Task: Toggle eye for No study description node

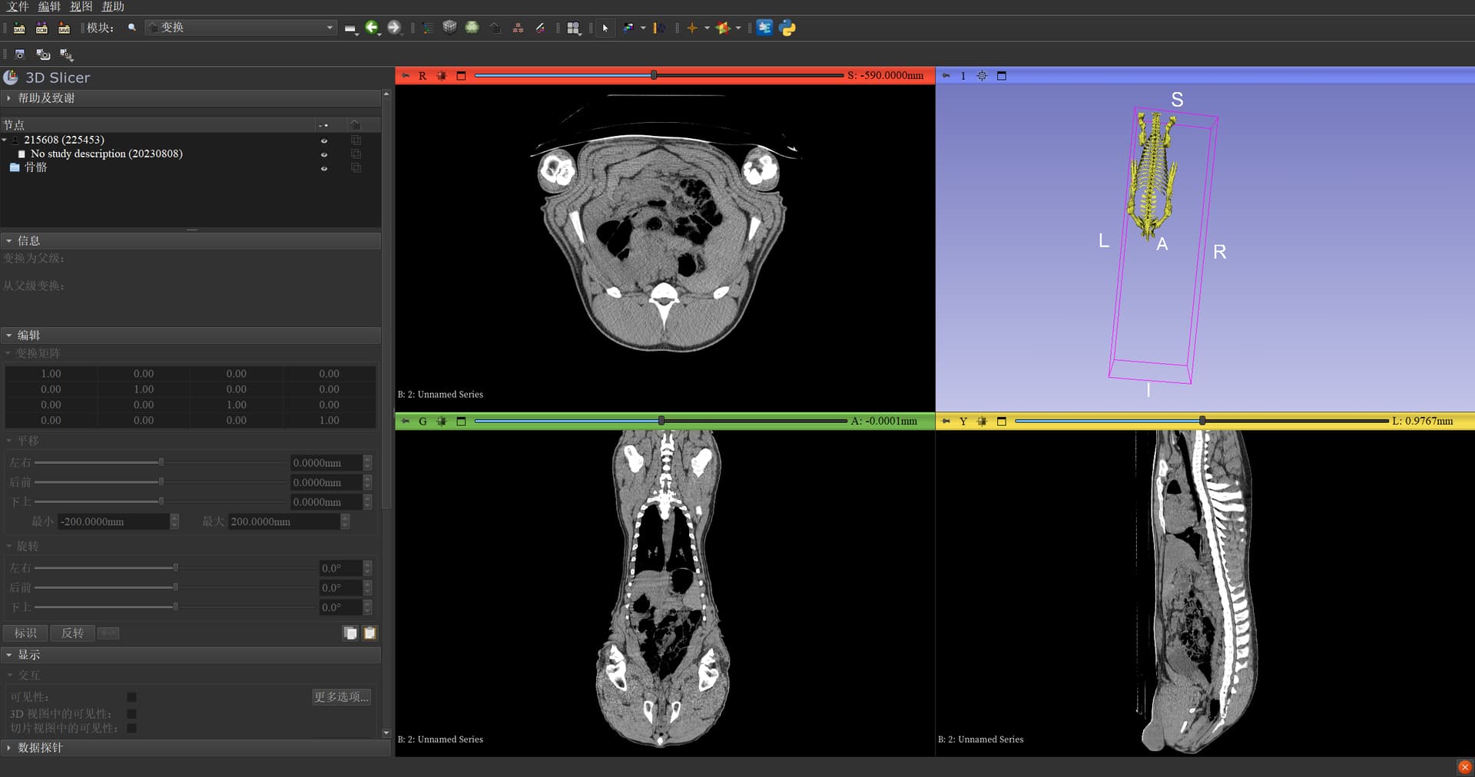Action: (x=324, y=154)
